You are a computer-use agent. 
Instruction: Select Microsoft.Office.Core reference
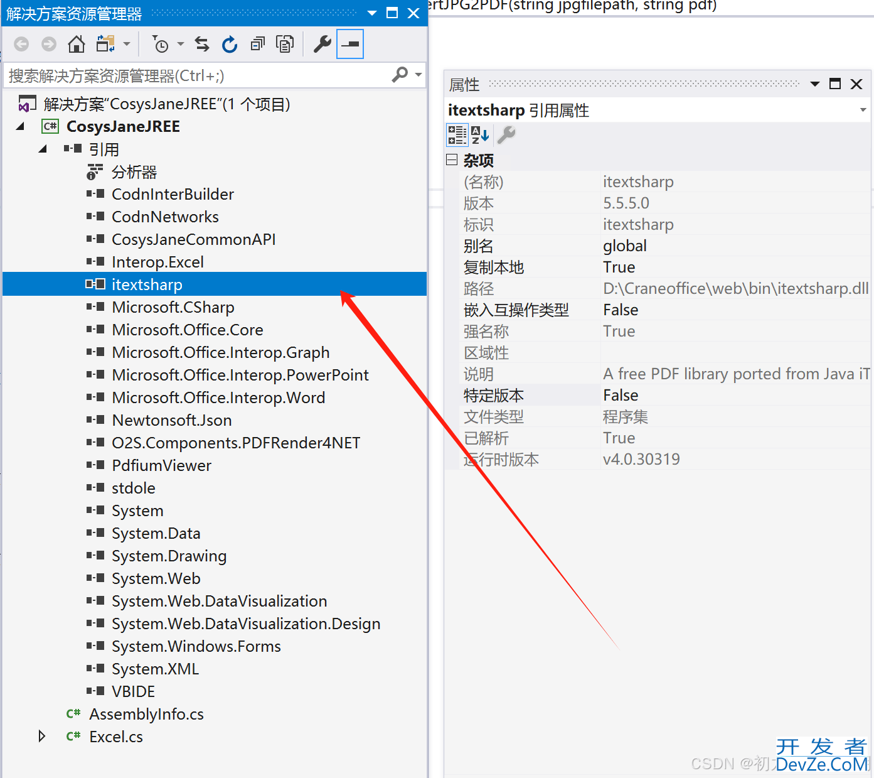187,330
